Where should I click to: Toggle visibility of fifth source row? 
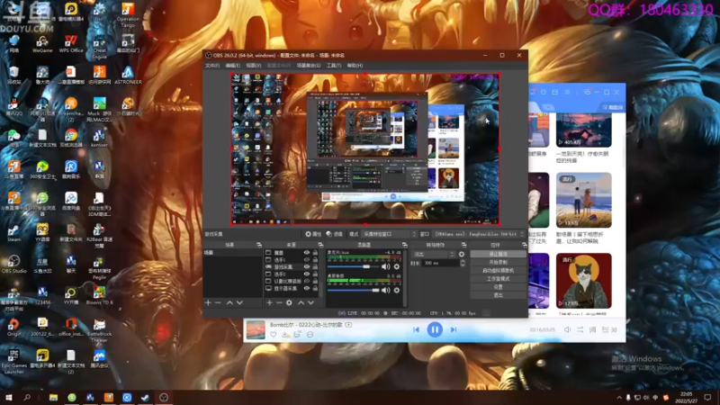click(x=307, y=281)
